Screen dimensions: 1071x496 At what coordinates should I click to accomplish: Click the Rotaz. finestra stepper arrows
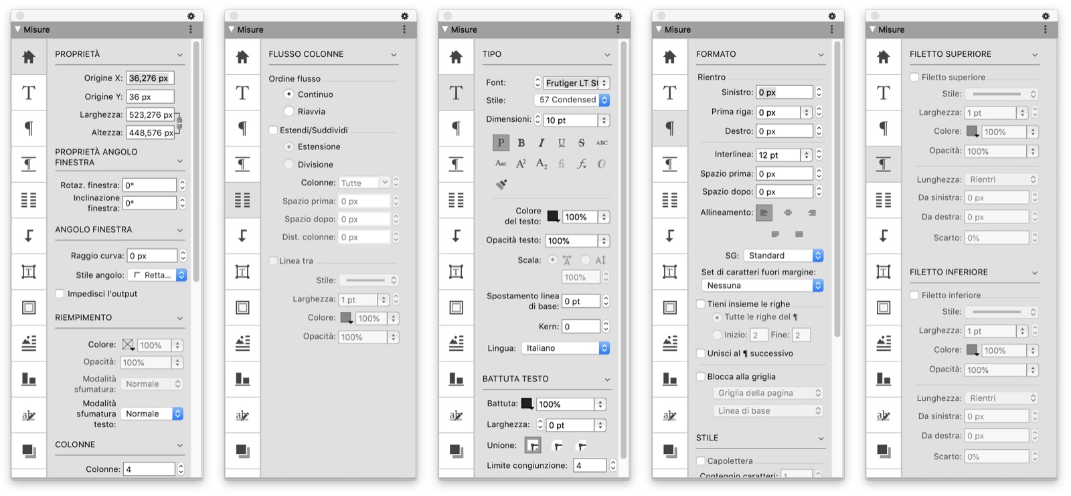182,185
